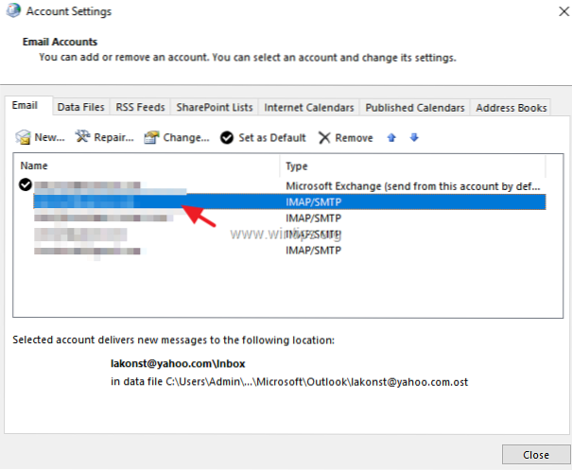Screen dimensions: 572x470
Task: Click the New account envelope icon
Action: pyautogui.click(x=24, y=138)
